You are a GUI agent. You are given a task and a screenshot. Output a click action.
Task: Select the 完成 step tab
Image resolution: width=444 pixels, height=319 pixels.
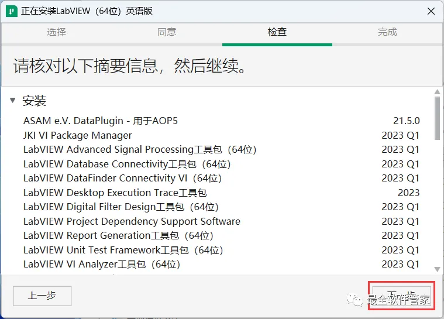click(387, 32)
